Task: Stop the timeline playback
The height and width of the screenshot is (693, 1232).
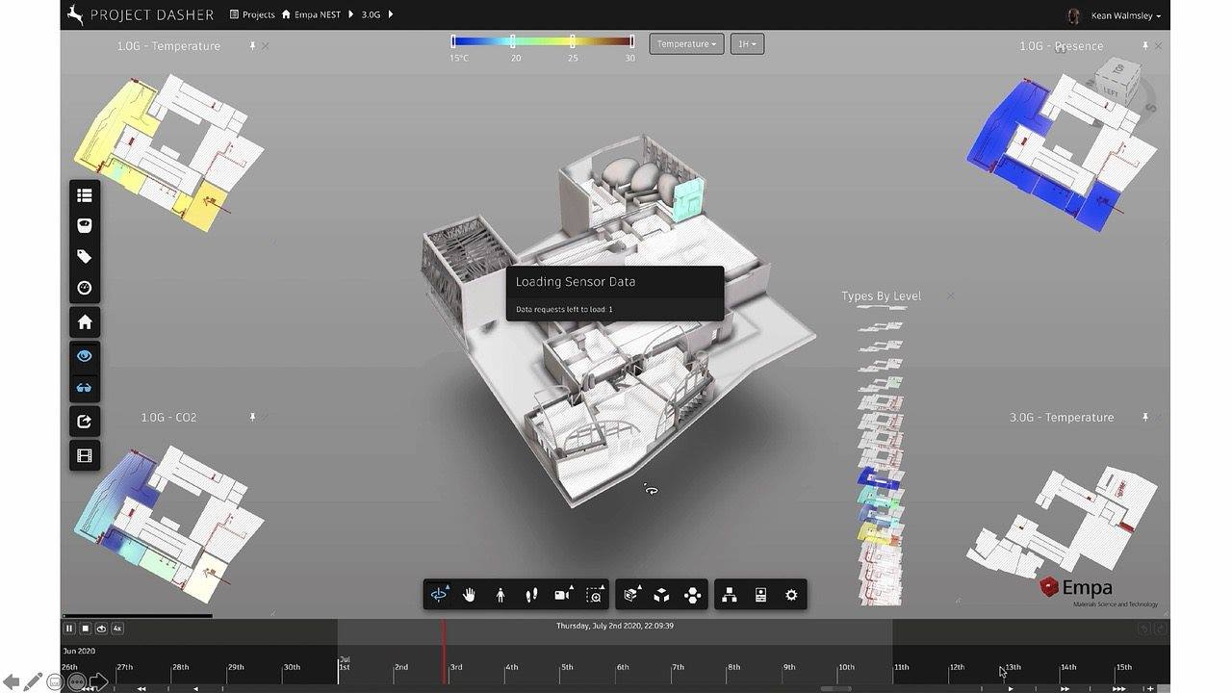Action: point(85,629)
